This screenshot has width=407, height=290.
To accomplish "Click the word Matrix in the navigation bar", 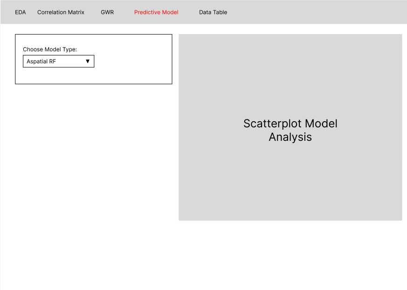I will (76, 12).
